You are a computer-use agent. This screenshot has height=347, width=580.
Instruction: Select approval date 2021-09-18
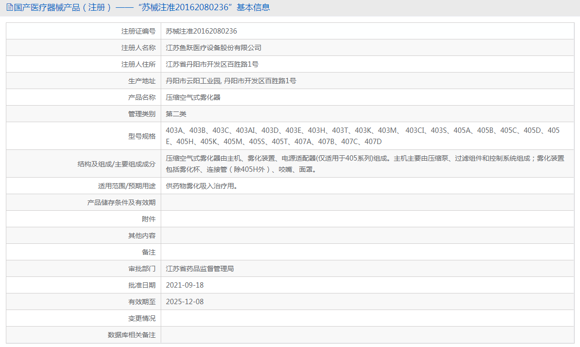[x=185, y=285]
